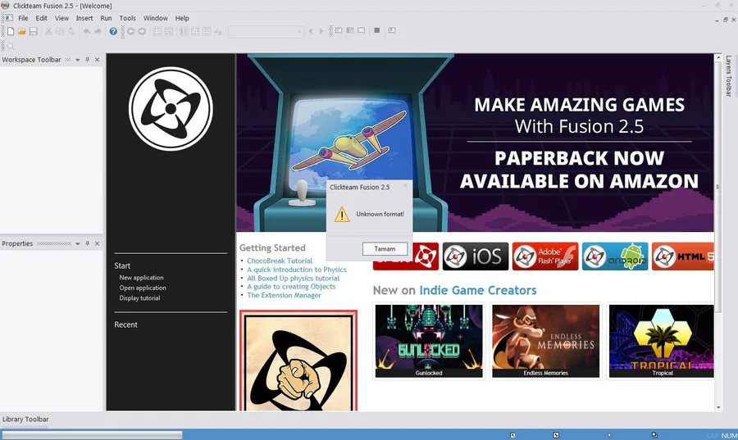Screen dimensions: 738x440
Task: Open The Extension Manager link
Action: (284, 295)
